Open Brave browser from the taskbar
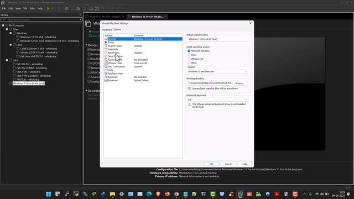This screenshot has width=354, height=199. [158, 194]
